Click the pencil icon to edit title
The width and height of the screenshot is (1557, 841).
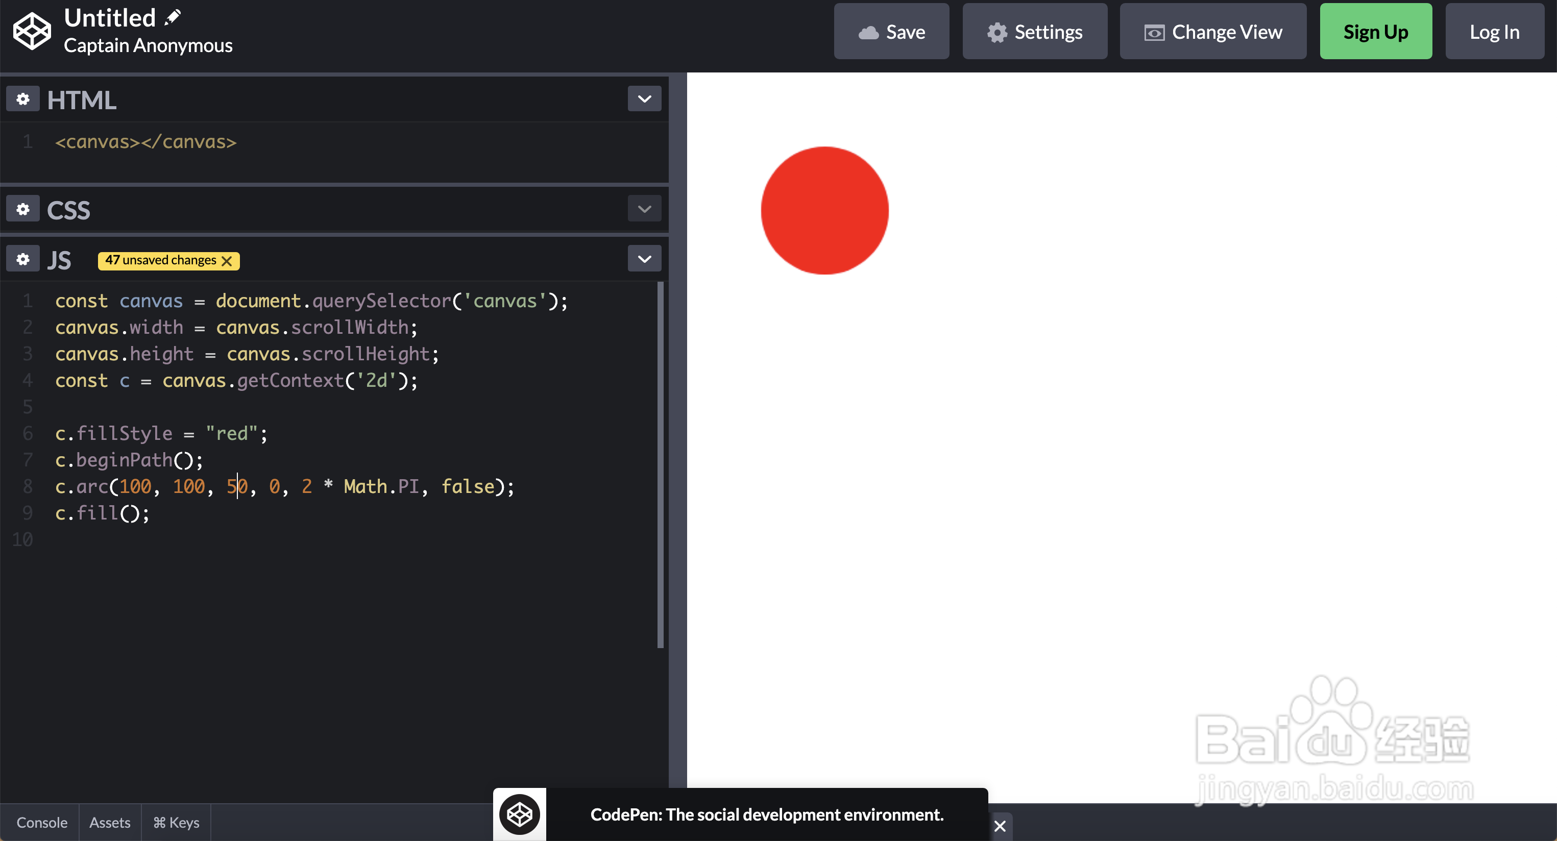173,17
